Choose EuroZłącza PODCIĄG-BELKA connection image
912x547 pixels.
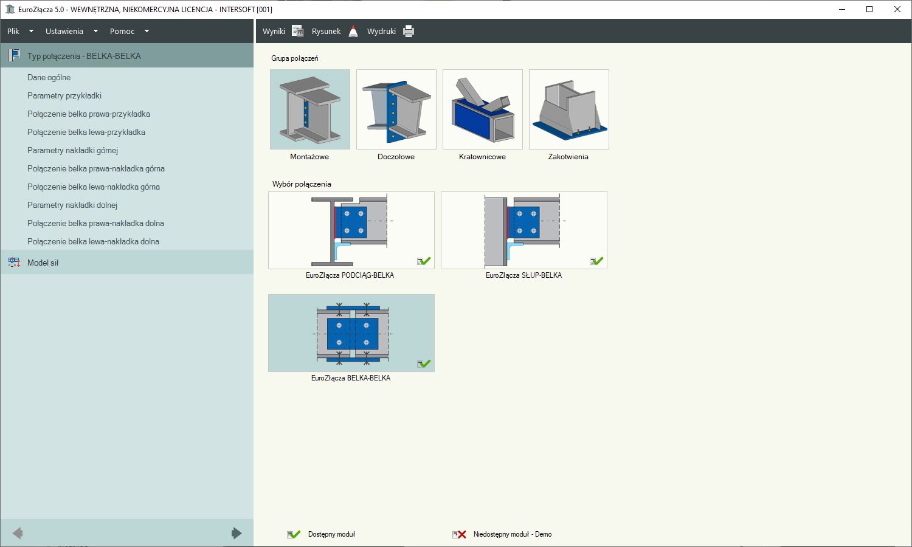(x=351, y=230)
